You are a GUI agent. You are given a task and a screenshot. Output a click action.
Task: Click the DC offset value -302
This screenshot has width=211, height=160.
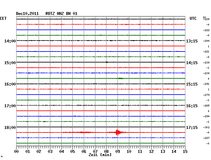click(x=206, y=127)
